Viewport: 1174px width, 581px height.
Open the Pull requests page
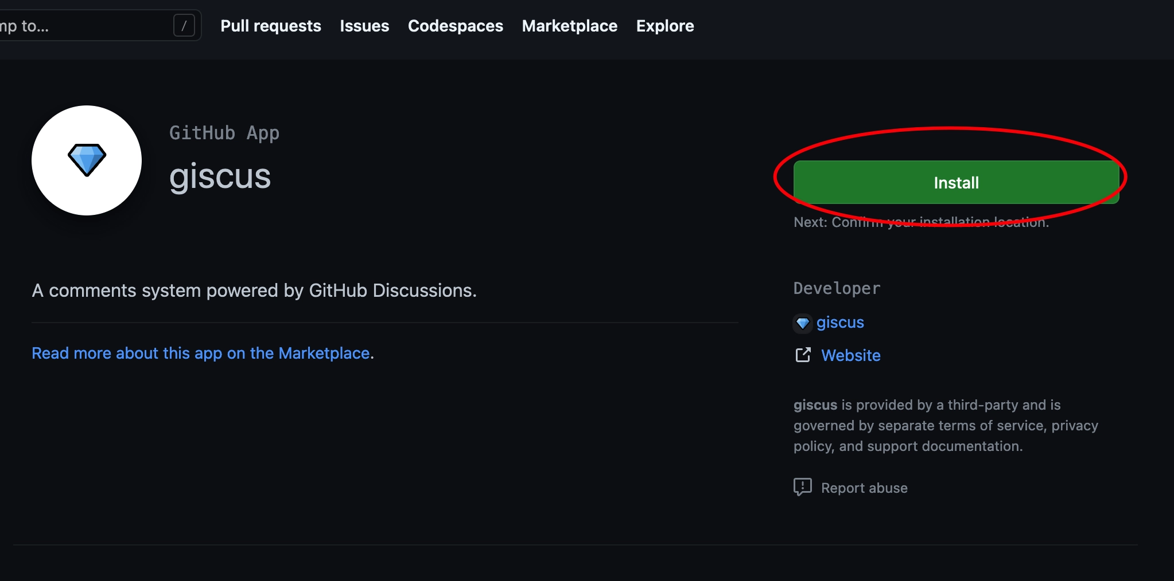tap(271, 26)
